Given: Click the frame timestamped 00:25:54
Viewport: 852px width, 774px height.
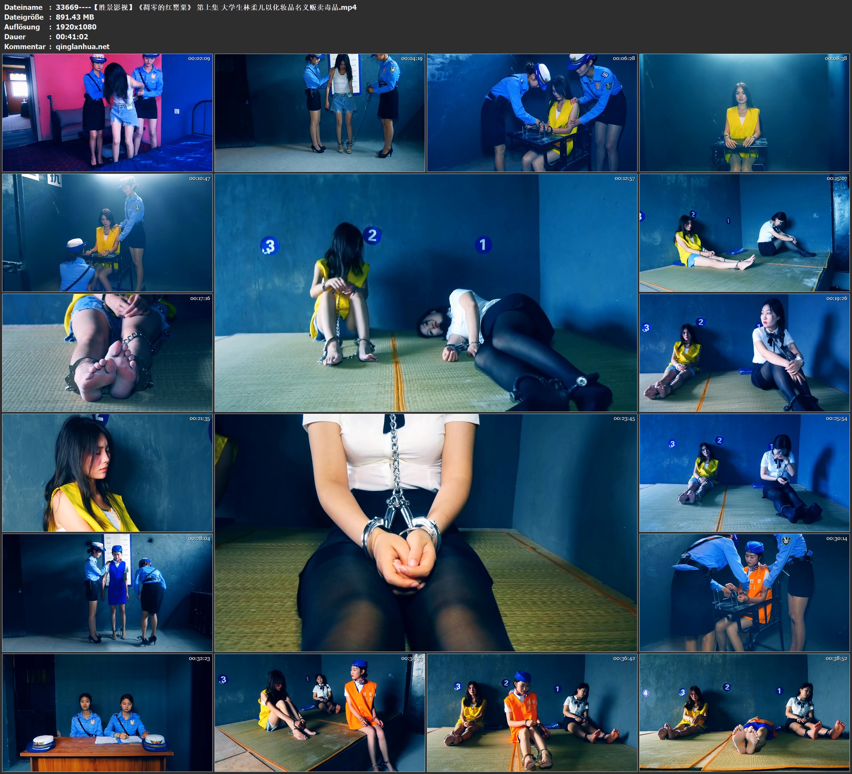Looking at the screenshot, I should tap(744, 473).
